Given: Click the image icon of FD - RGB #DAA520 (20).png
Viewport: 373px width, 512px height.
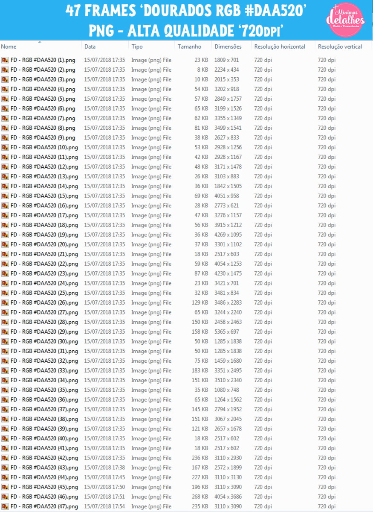Looking at the screenshot, I should (x=5, y=244).
